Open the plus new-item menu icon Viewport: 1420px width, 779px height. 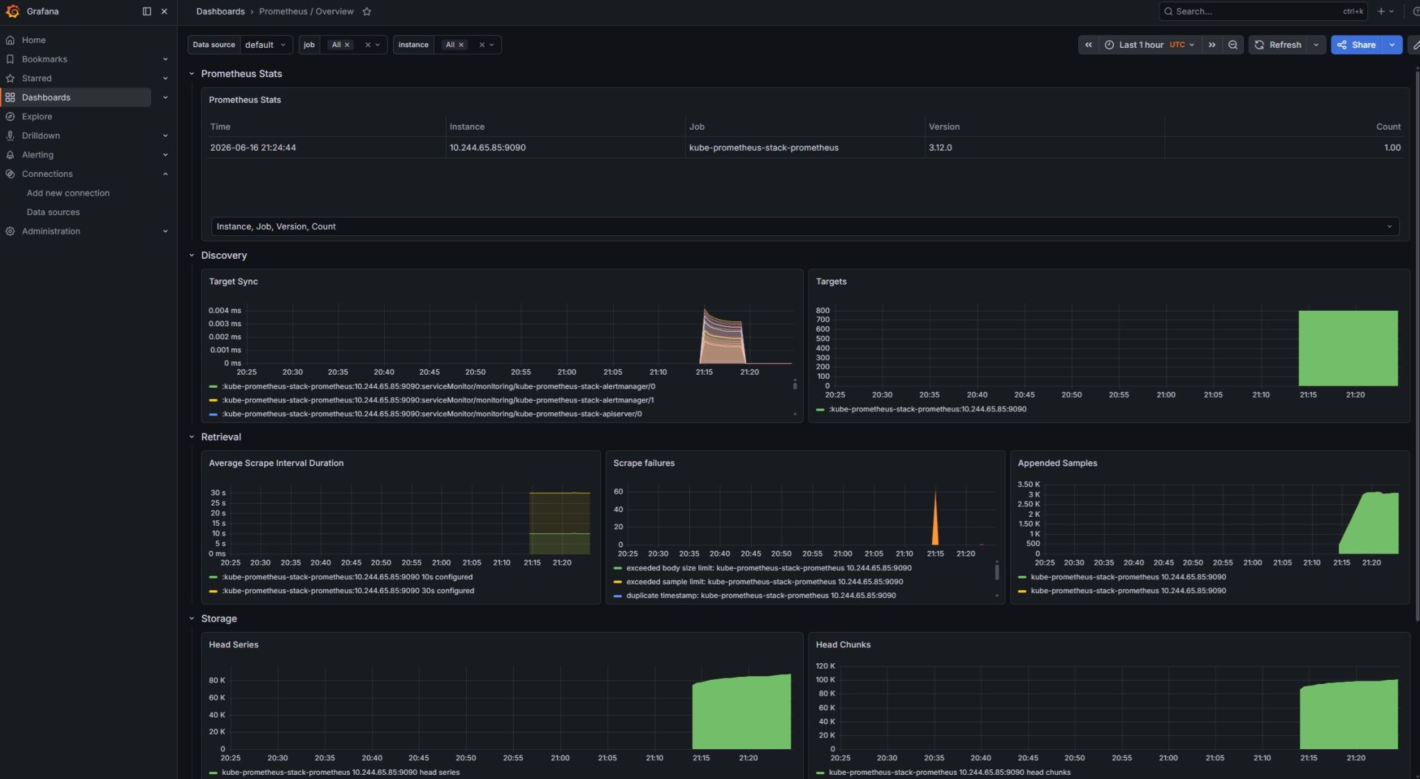click(1385, 11)
